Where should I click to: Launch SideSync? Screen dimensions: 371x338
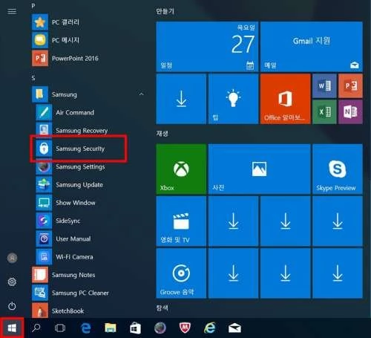click(91, 221)
